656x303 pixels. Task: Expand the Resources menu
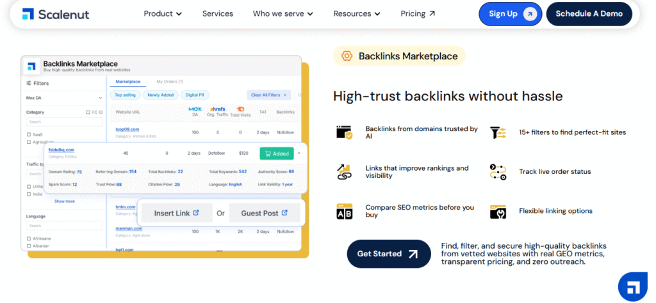coord(357,13)
